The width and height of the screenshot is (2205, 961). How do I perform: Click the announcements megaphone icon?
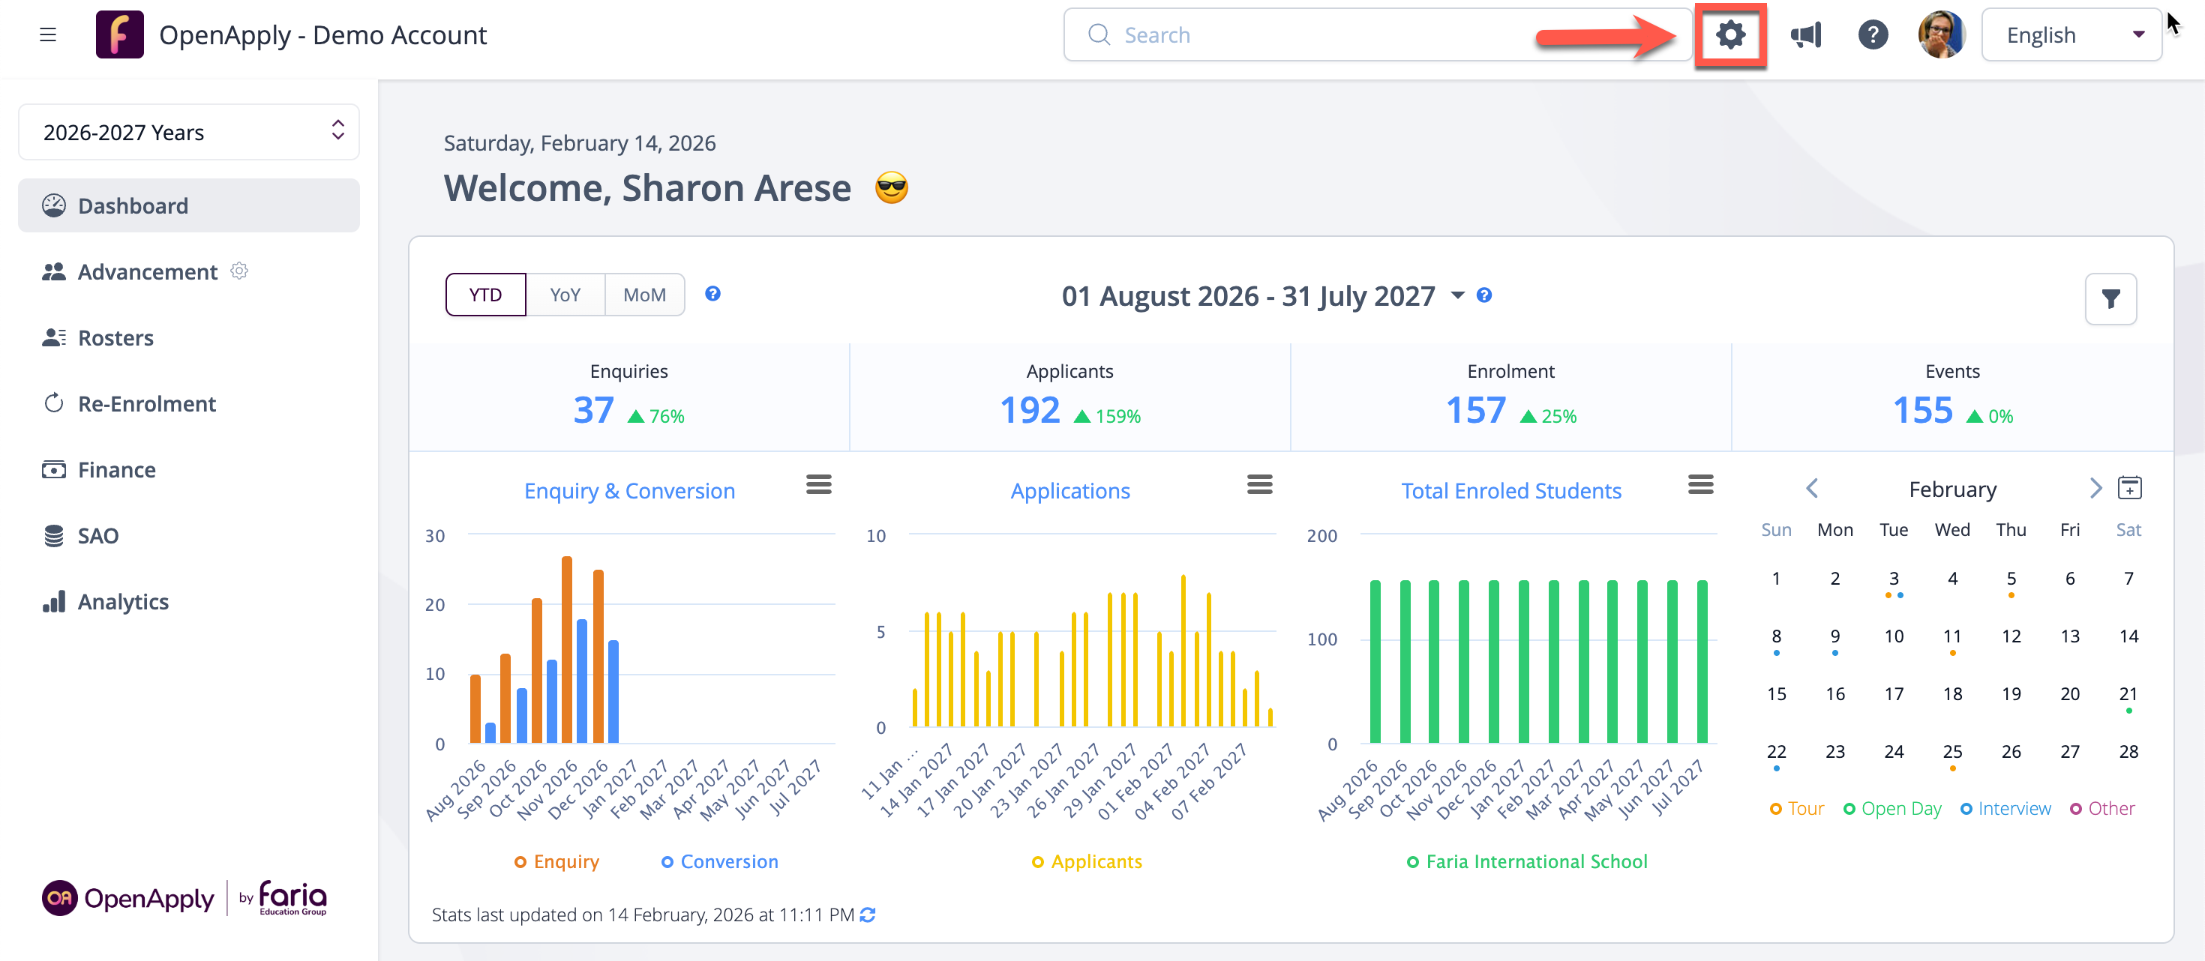tap(1805, 35)
